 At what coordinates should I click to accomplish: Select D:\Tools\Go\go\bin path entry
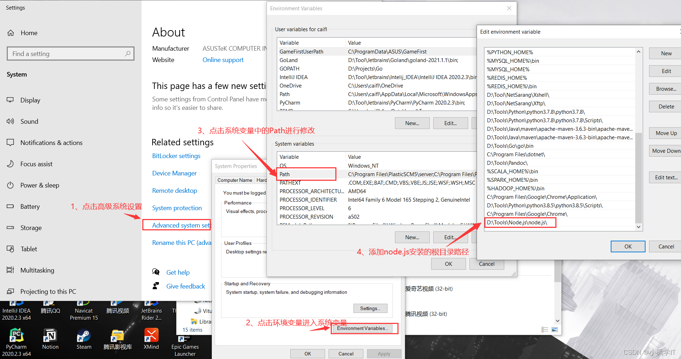pos(560,146)
